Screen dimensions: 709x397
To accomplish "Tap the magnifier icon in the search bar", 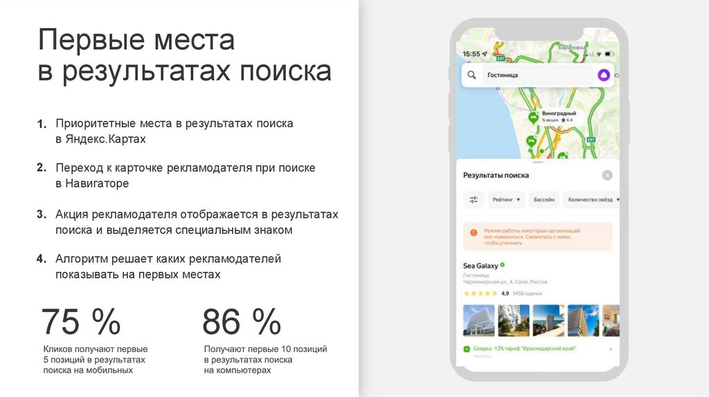I will click(x=472, y=75).
